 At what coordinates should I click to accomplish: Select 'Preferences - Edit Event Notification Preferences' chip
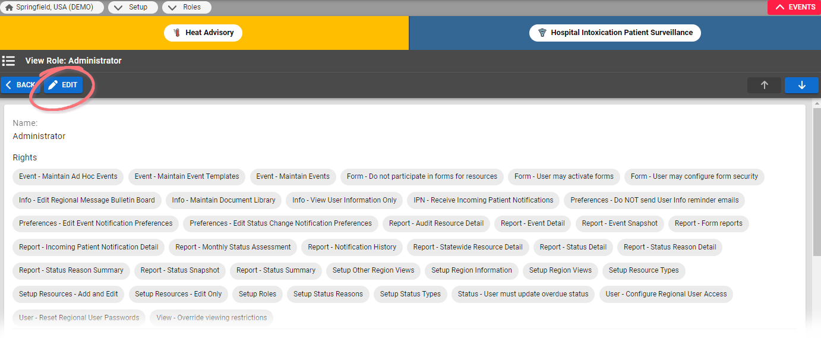point(96,223)
